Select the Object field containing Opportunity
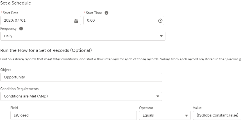 point(81,77)
